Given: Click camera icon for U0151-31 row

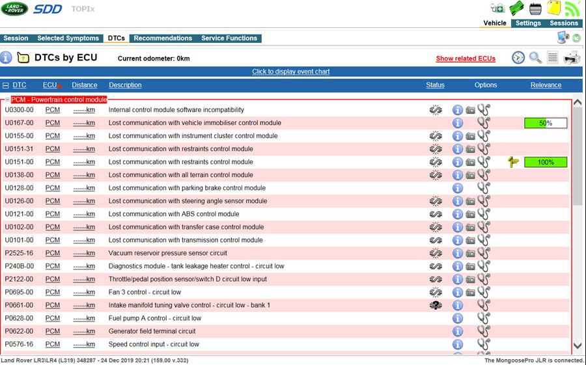Looking at the screenshot, I should click(x=471, y=150).
